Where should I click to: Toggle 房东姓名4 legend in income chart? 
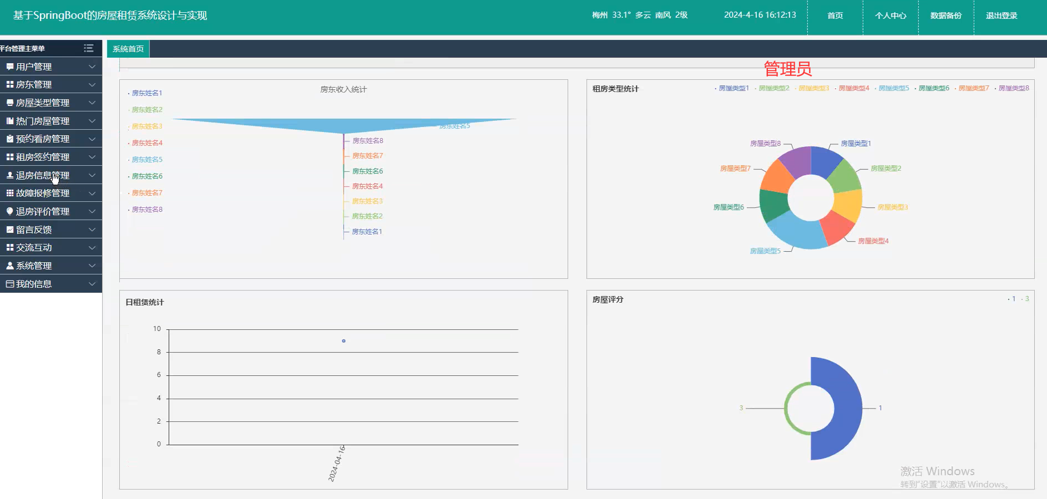[x=145, y=143]
